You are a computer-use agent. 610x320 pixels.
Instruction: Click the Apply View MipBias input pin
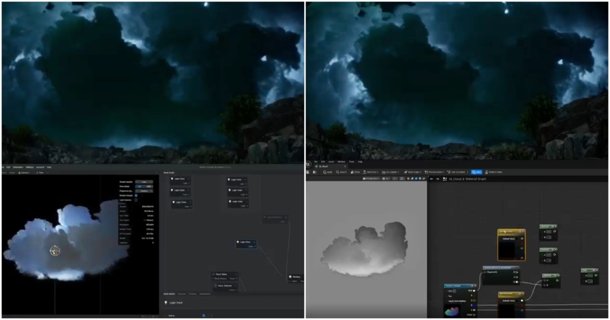[446, 301]
